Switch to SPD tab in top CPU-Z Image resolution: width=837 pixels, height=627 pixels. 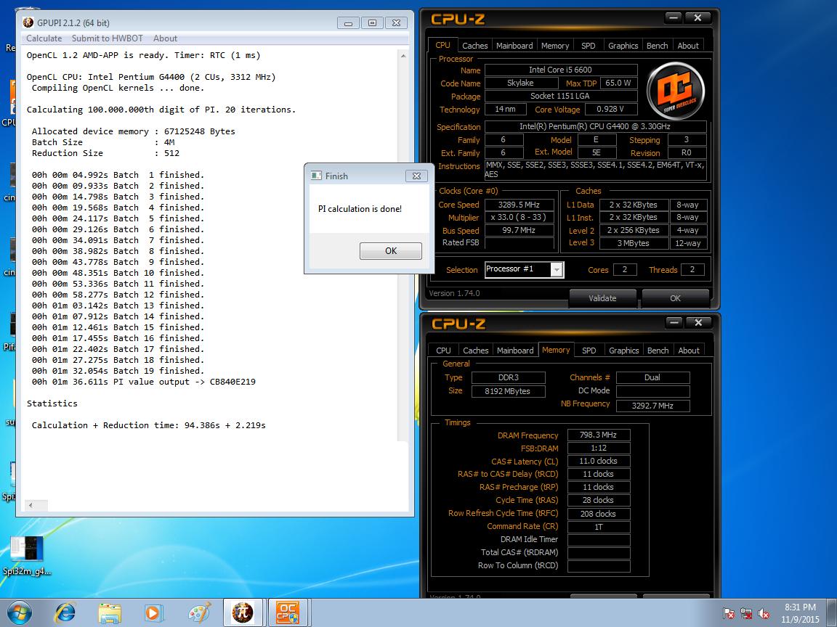tap(588, 45)
